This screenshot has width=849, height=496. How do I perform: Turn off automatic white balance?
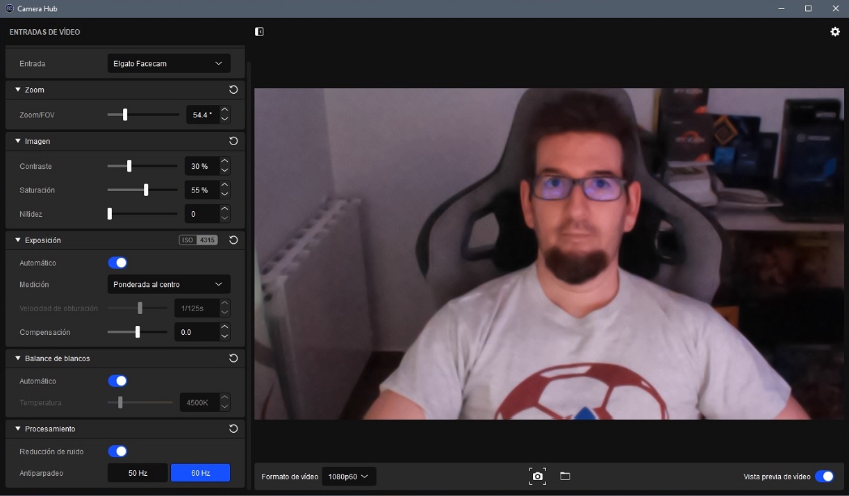pos(117,381)
